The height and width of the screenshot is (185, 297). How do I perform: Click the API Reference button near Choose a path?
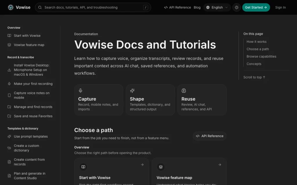coord(209,136)
